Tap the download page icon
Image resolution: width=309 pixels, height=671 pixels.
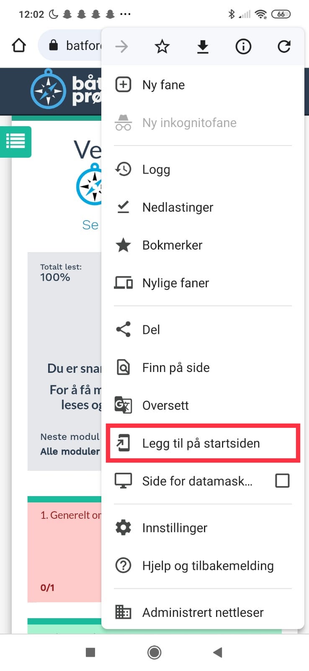coord(203,47)
